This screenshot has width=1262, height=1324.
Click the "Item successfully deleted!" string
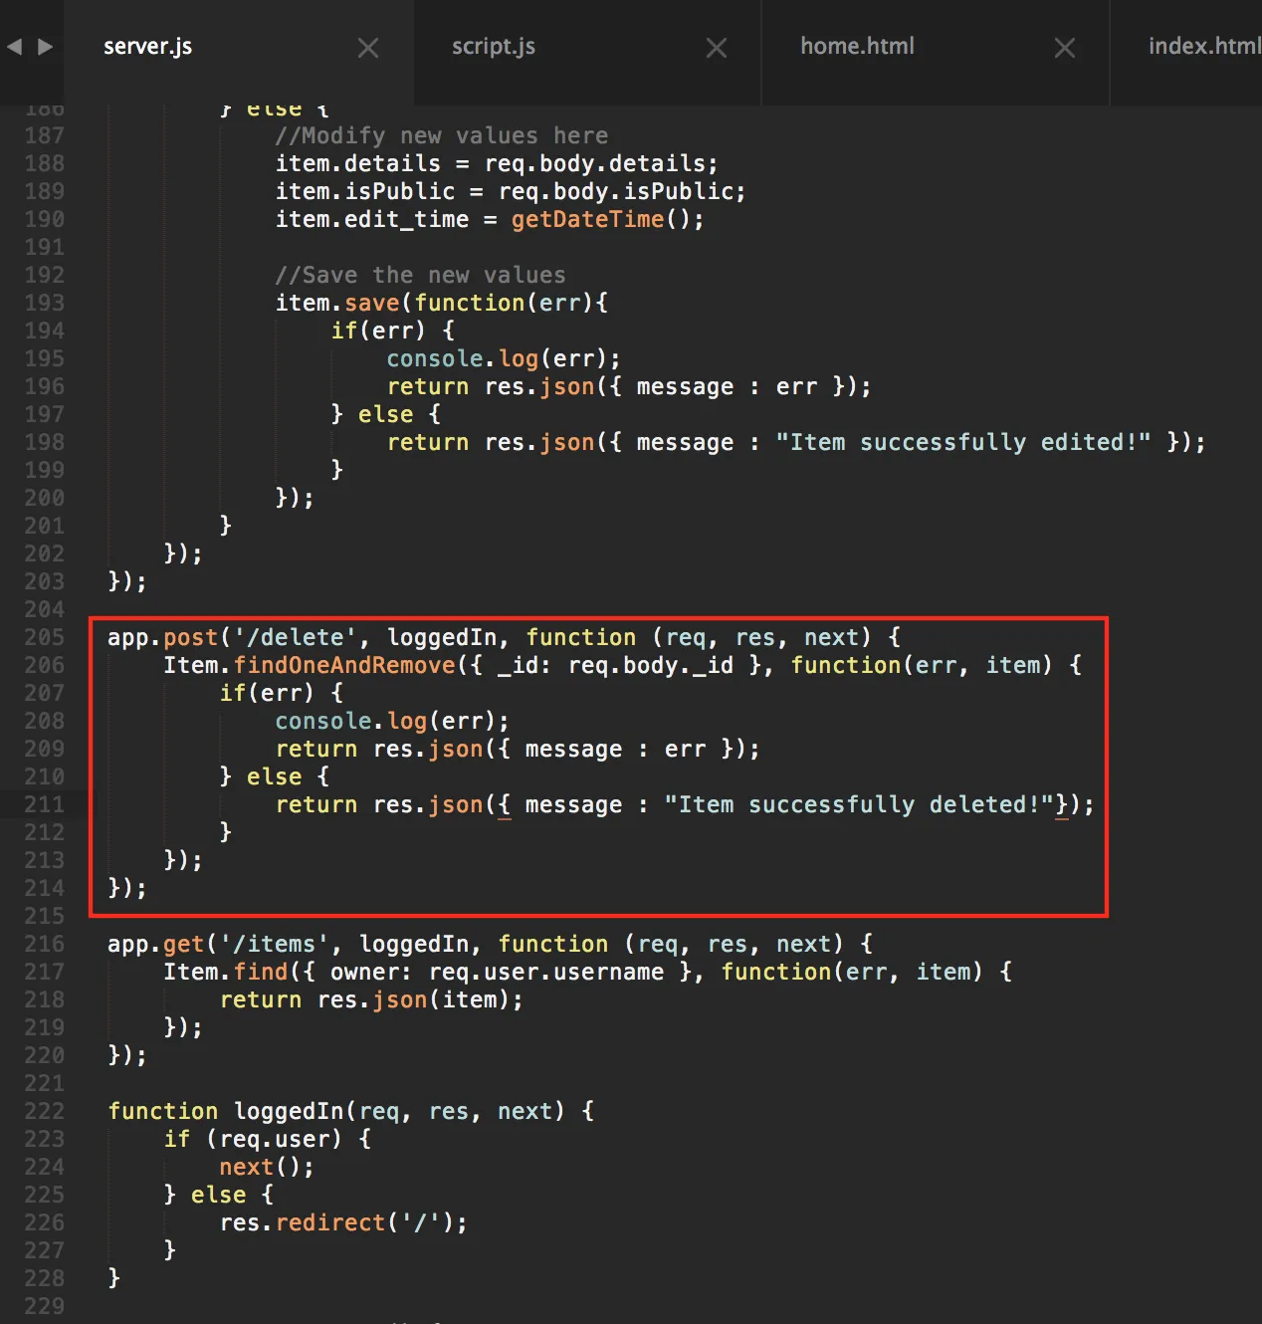point(859,804)
